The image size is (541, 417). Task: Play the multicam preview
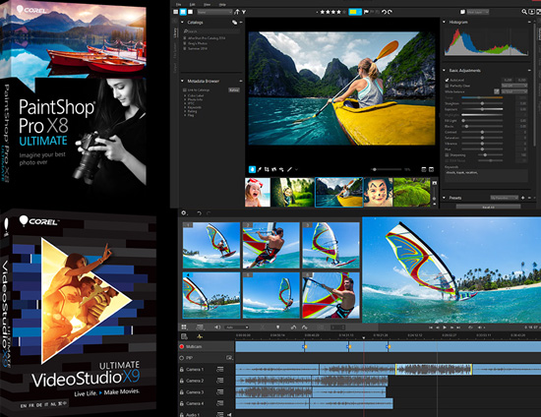[445, 328]
